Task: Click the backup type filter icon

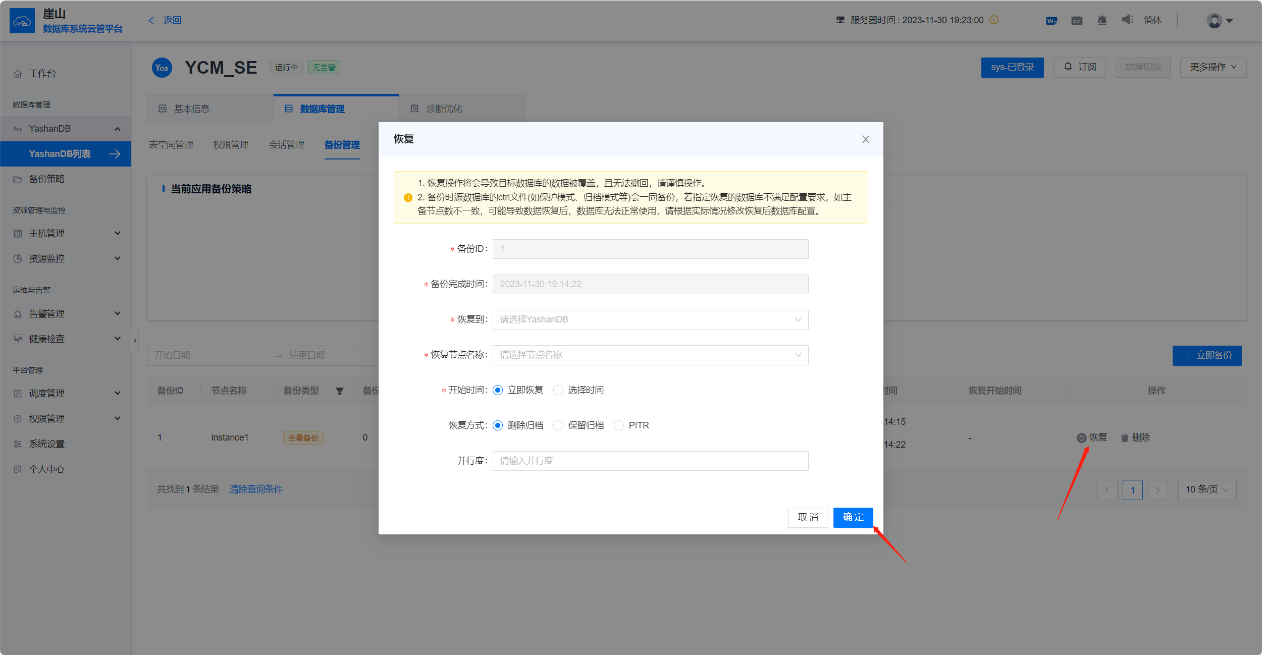Action: coord(340,391)
